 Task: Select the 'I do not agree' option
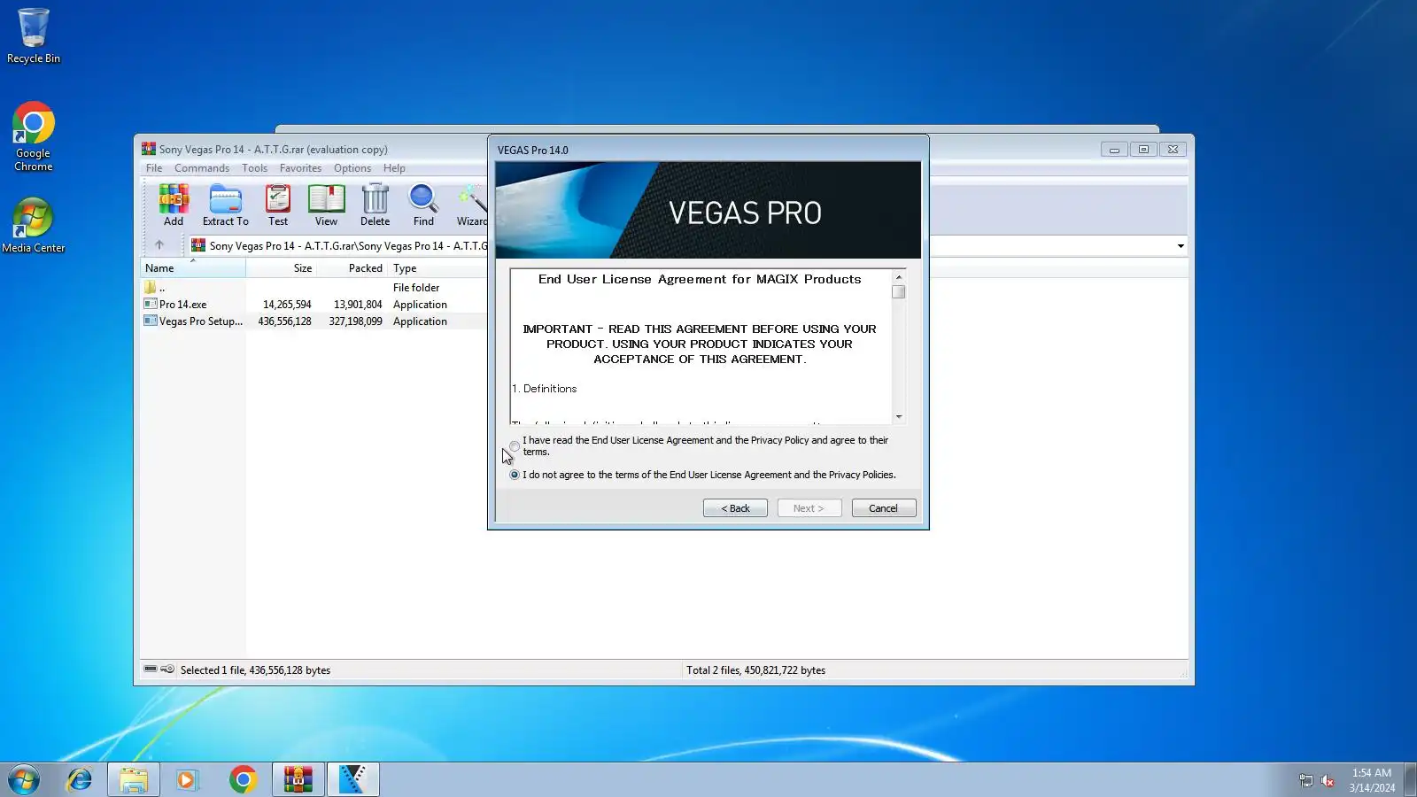(x=515, y=476)
